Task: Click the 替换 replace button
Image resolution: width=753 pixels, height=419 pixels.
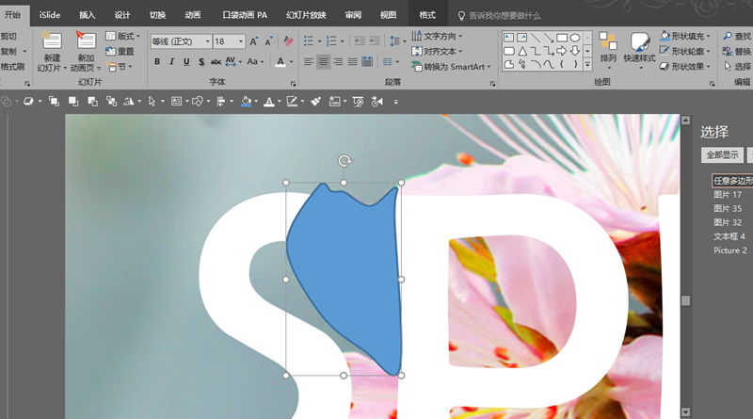Action: pos(737,52)
